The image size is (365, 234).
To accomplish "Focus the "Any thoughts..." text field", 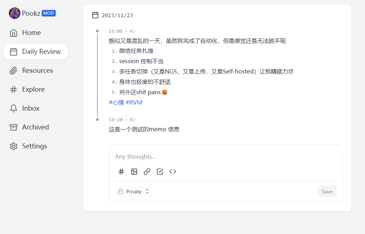I will (225, 157).
